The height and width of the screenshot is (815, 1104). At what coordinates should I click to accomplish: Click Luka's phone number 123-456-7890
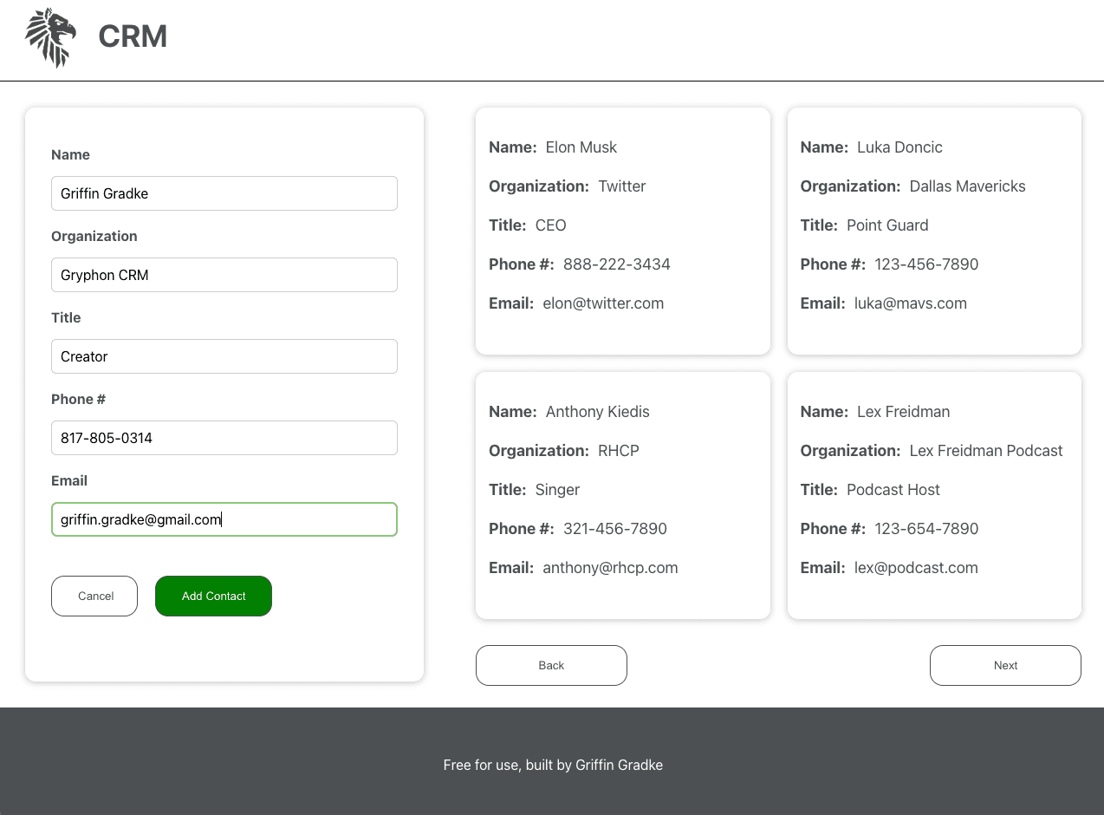tap(926, 264)
